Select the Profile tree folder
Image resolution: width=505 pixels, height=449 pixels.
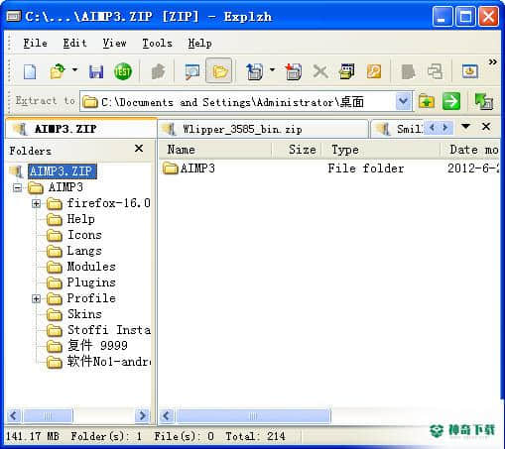click(91, 298)
